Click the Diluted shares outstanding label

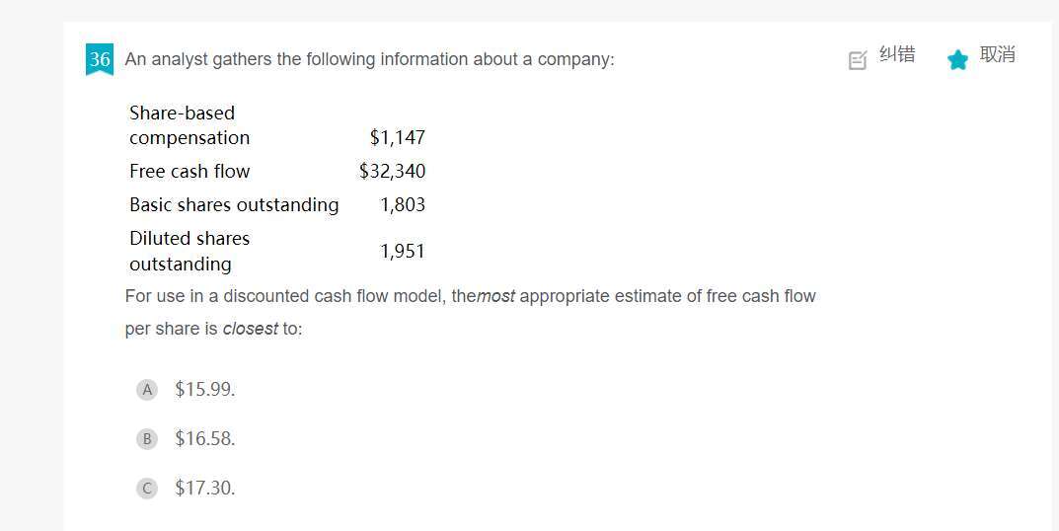tap(189, 251)
